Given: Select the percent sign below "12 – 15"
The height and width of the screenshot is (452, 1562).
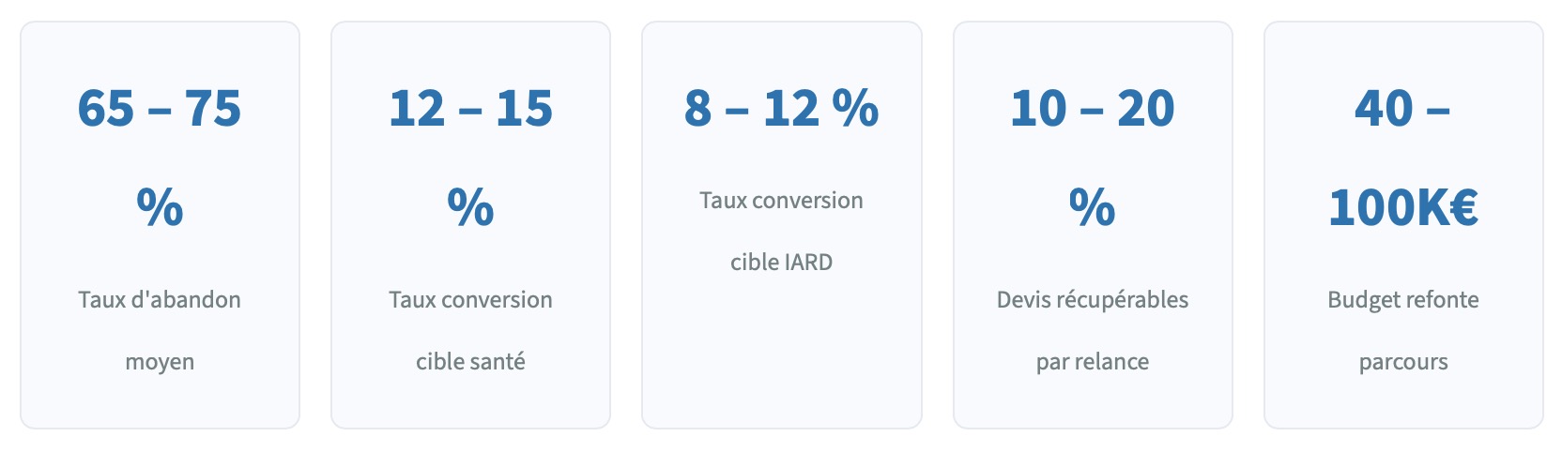Looking at the screenshot, I should 470,206.
